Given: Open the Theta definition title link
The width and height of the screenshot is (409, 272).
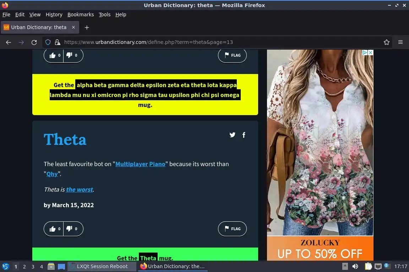Looking at the screenshot, I should (x=65, y=140).
